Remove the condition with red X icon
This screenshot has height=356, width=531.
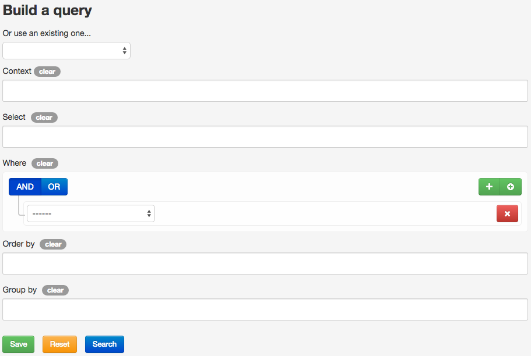tap(507, 214)
